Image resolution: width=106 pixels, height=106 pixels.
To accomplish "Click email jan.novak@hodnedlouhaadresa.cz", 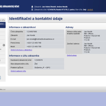I will 40,39.
